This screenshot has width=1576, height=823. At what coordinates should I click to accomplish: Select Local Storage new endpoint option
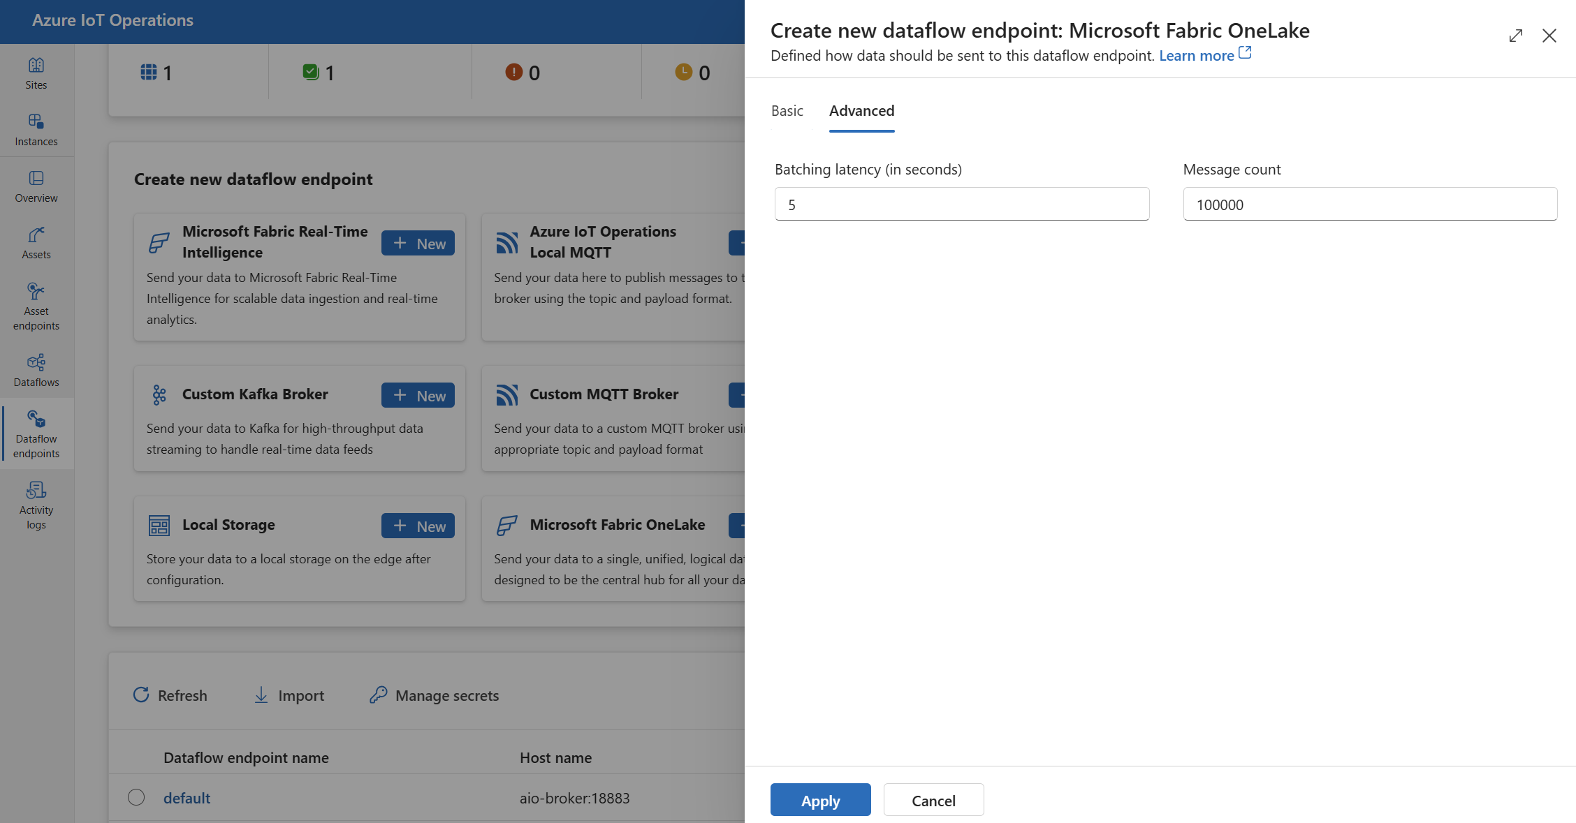[417, 525]
